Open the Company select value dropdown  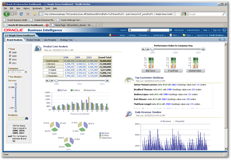click(x=26, y=72)
